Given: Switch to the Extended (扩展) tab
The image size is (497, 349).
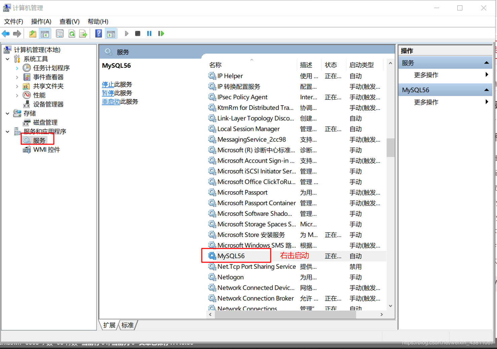Looking at the screenshot, I should coord(109,325).
